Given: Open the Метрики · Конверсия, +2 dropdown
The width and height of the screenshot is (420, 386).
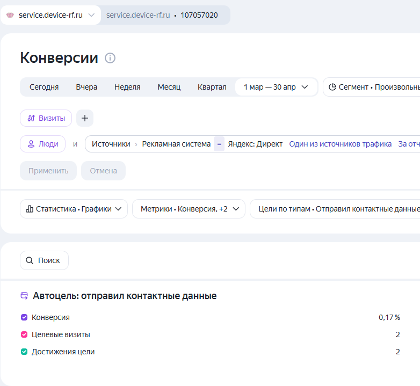Looking at the screenshot, I should [x=189, y=209].
